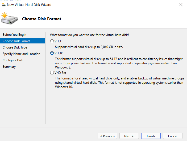The image size is (187, 141).
Task: View the Summary step
Action: point(9,67)
